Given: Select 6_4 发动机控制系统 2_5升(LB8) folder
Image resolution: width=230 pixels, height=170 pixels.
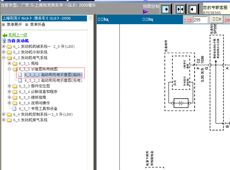Looking at the screenshot, I should pyautogui.click(x=43, y=114).
